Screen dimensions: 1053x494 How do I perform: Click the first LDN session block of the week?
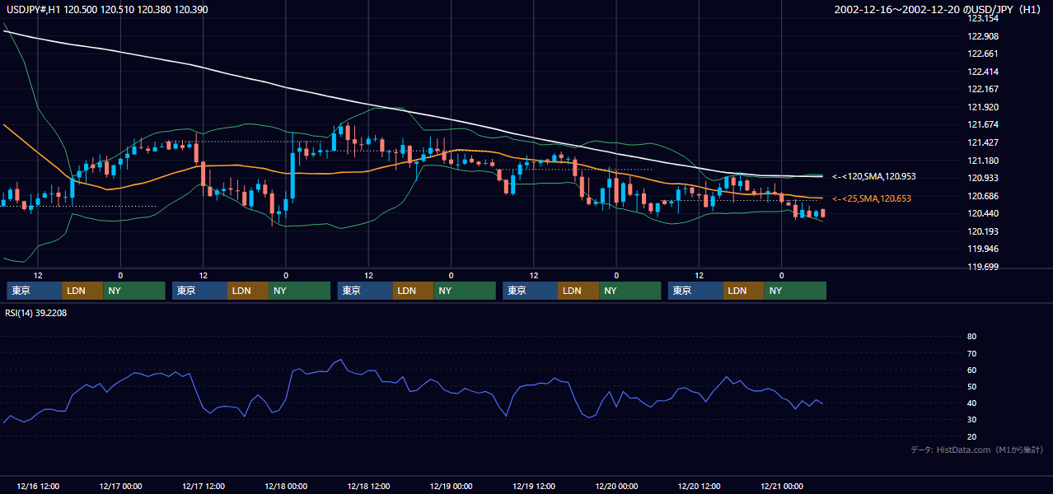(83, 291)
